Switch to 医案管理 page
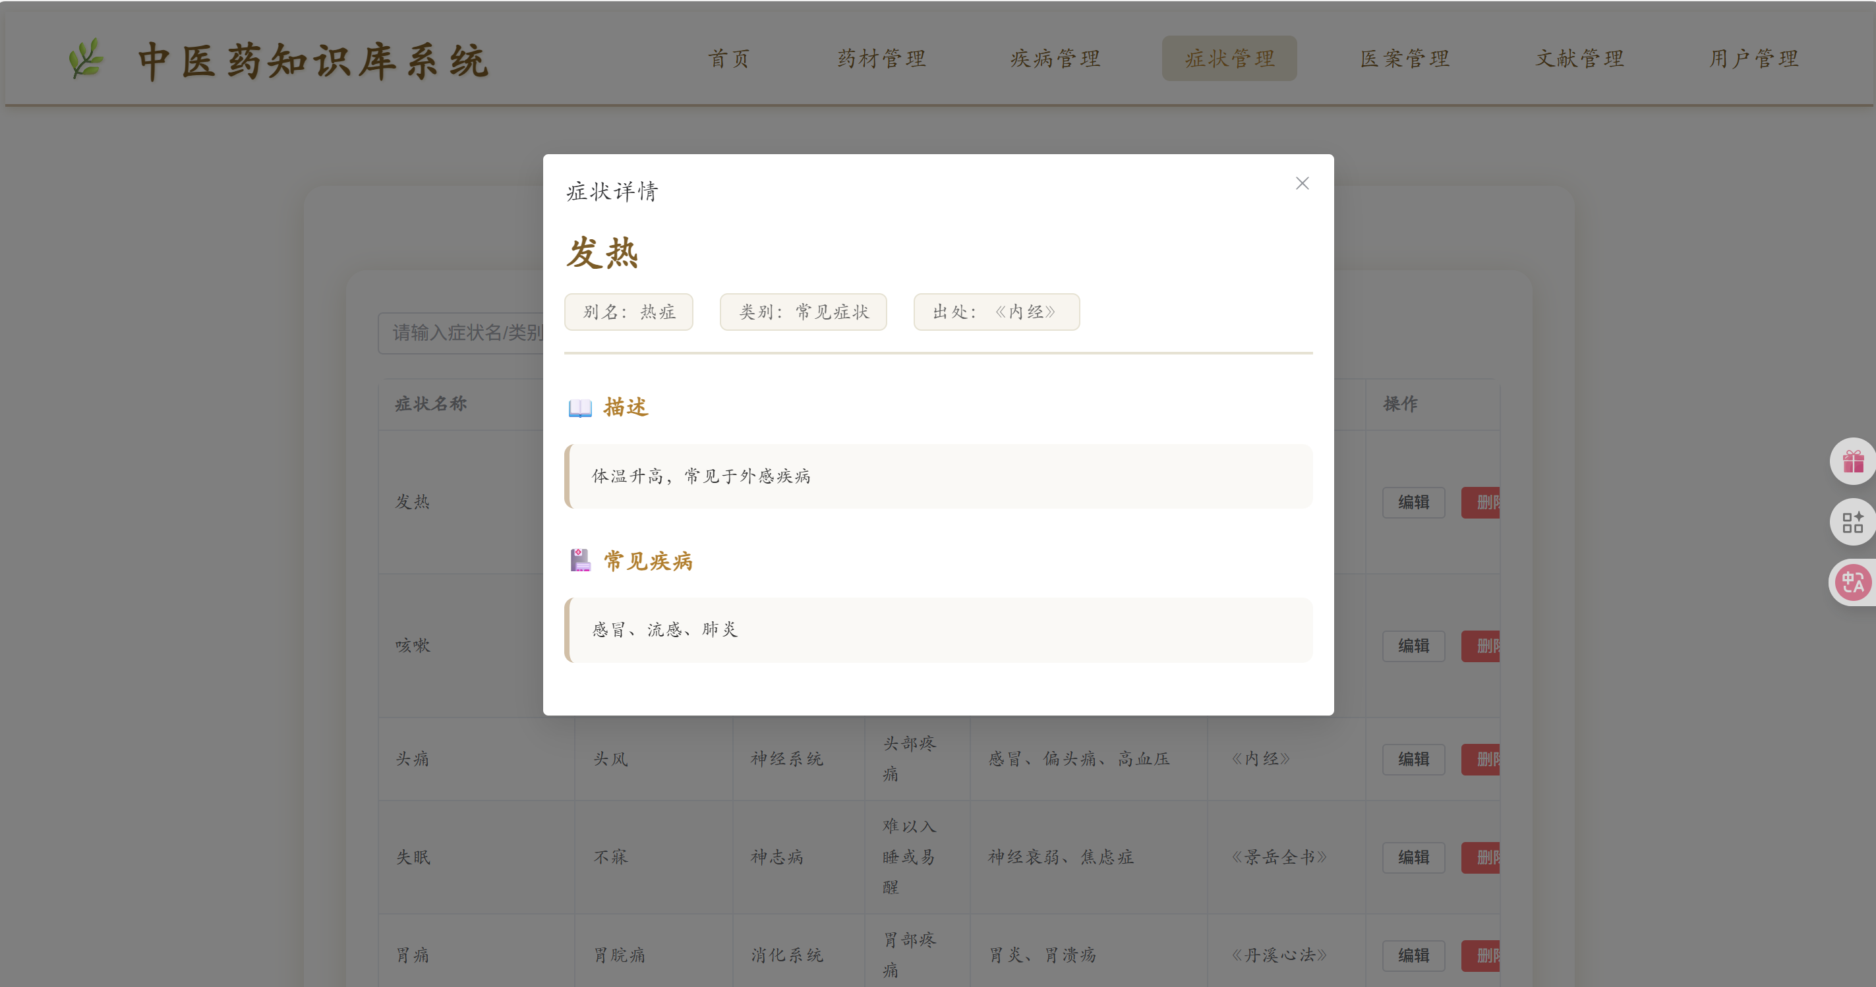The image size is (1876, 987). point(1405,58)
